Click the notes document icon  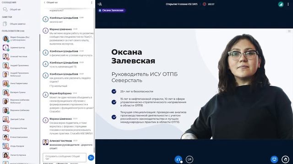click(5, 24)
